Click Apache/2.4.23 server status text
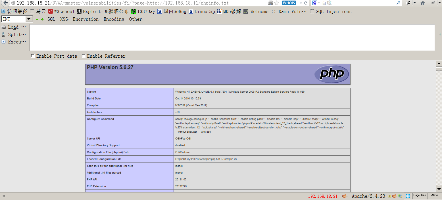442x200 pixels. point(368,196)
